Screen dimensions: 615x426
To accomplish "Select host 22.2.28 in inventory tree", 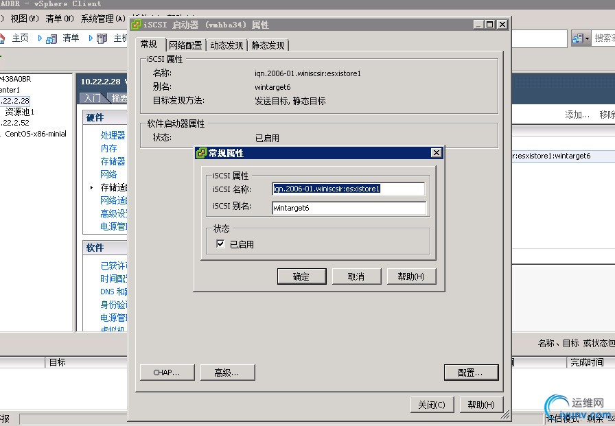I will 14,101.
